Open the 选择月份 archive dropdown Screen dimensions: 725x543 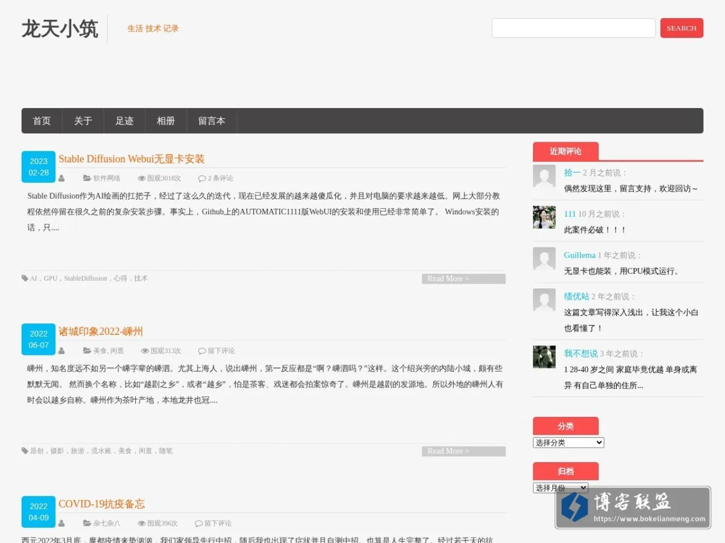click(561, 488)
